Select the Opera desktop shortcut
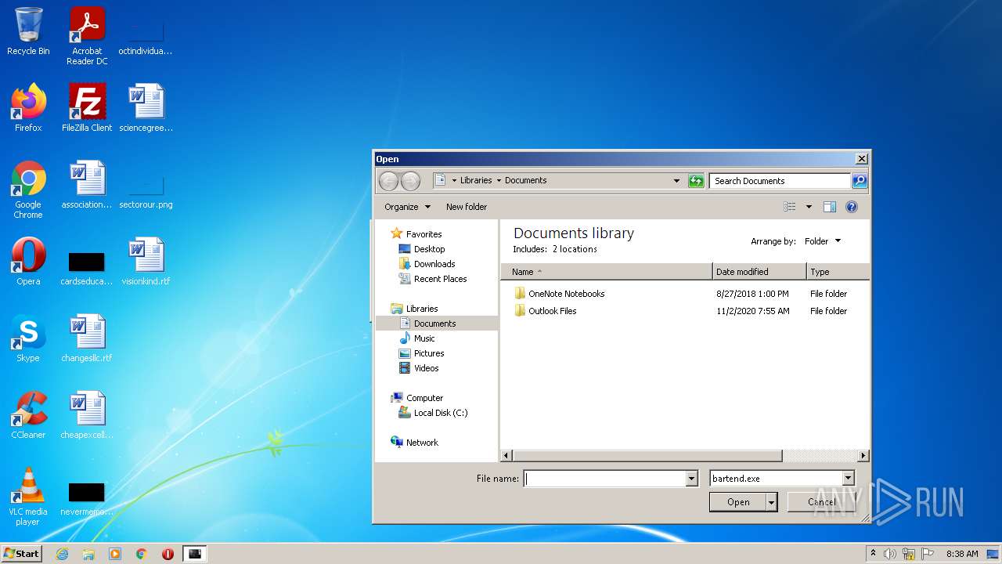Viewport: 1002px width, 564px height. pos(28,262)
